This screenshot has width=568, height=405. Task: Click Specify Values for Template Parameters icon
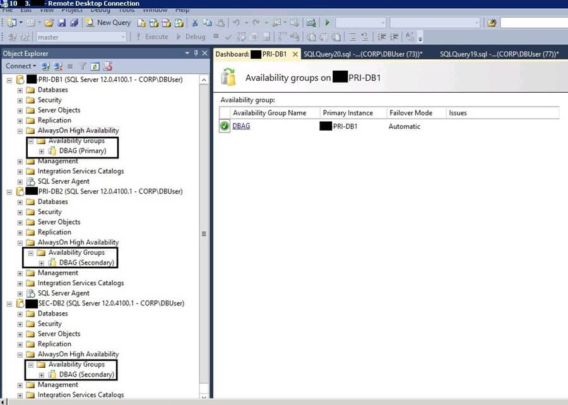410,36
